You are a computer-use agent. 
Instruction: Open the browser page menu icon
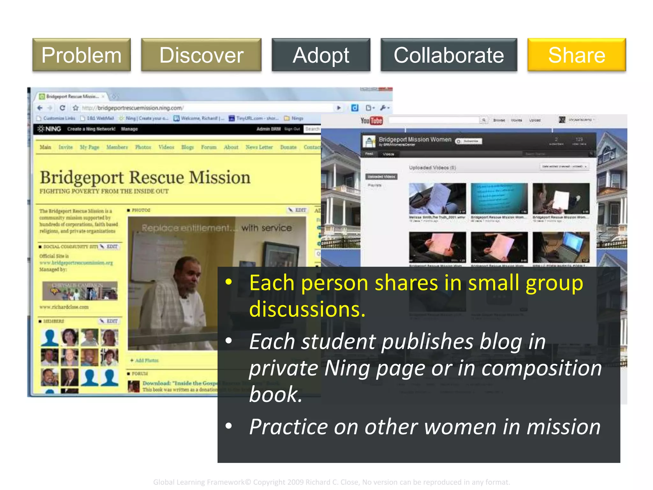pos(370,108)
